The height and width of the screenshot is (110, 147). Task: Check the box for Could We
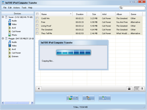(x=37, y=18)
